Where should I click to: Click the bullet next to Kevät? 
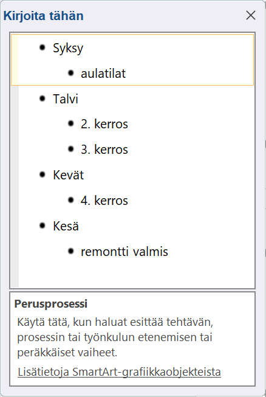tap(43, 174)
